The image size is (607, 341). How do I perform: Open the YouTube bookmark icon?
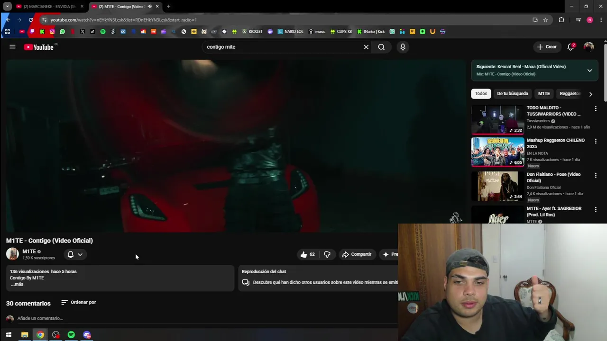tap(22, 32)
